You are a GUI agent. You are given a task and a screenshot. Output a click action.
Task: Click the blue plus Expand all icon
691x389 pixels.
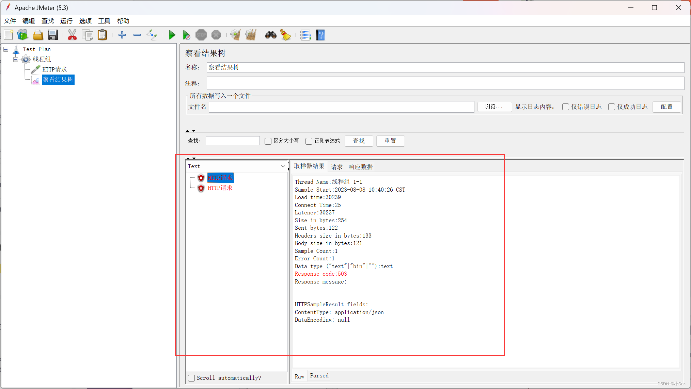pyautogui.click(x=122, y=35)
